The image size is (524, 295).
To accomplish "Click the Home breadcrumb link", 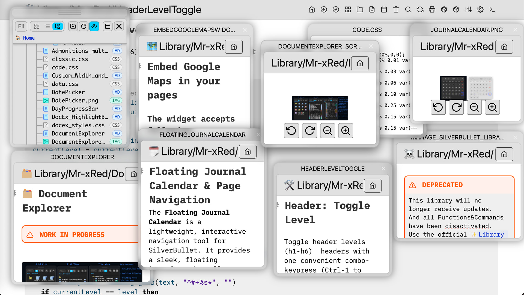I will 29,38.
